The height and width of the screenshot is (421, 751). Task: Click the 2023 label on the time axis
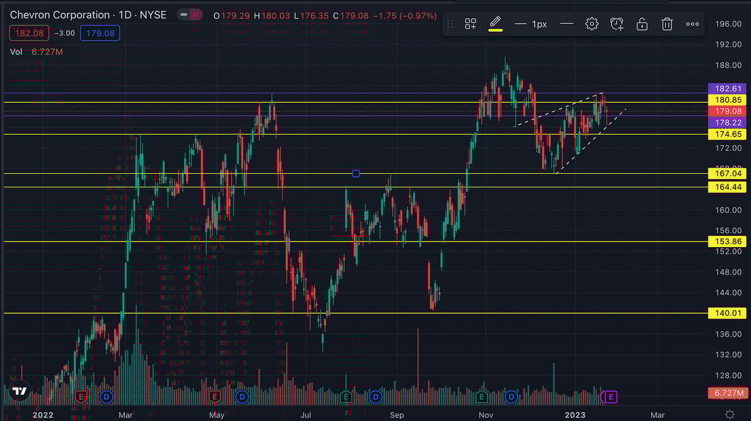[x=575, y=414]
